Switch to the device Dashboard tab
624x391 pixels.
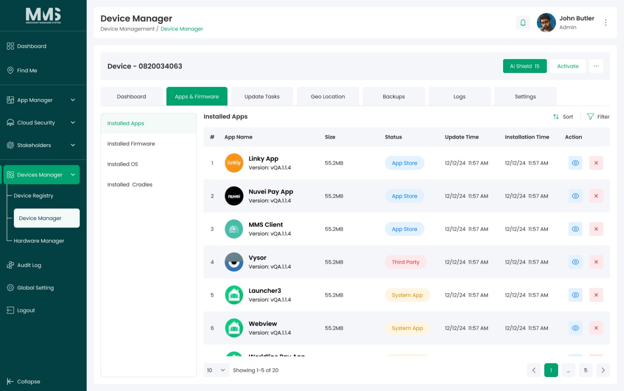(x=131, y=96)
